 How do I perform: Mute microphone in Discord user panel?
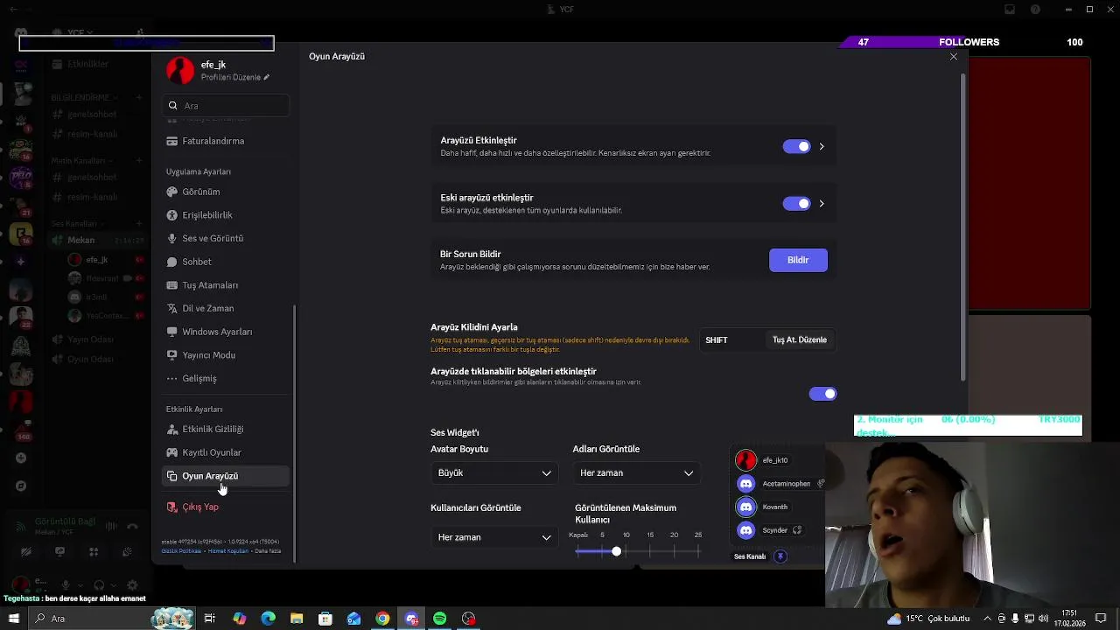coord(65,585)
